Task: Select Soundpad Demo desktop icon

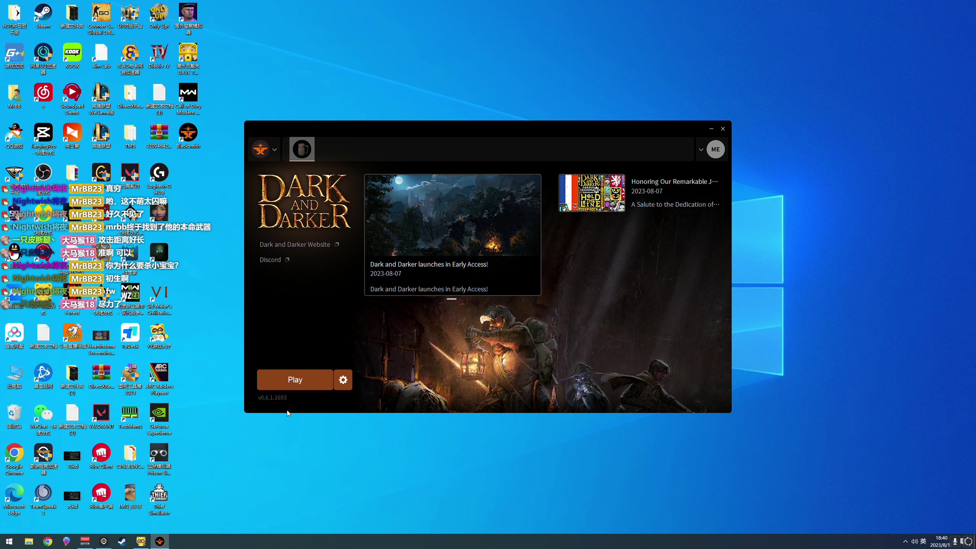Action: 72,99
